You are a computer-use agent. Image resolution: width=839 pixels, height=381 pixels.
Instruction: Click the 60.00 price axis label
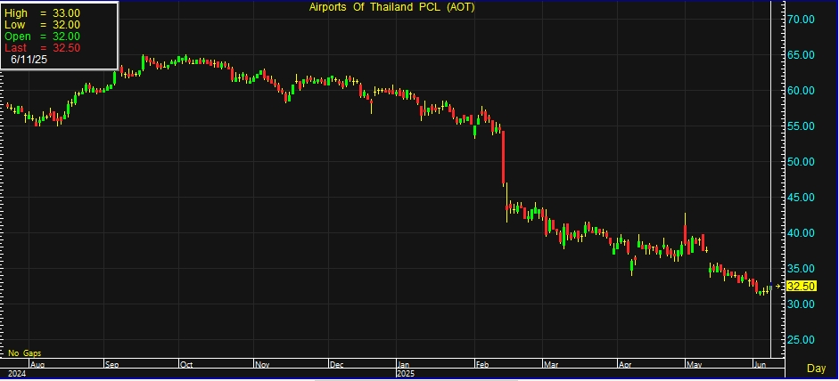coord(801,90)
